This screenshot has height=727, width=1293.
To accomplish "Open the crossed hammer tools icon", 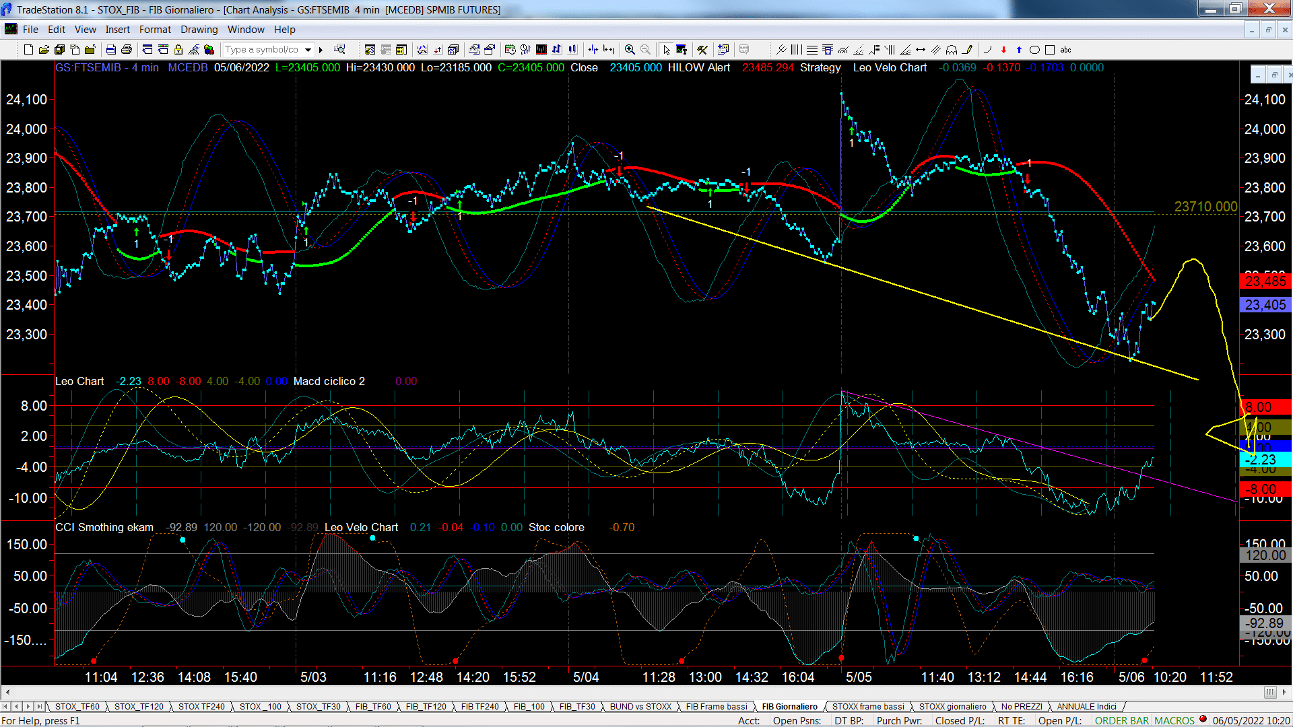I will (702, 49).
